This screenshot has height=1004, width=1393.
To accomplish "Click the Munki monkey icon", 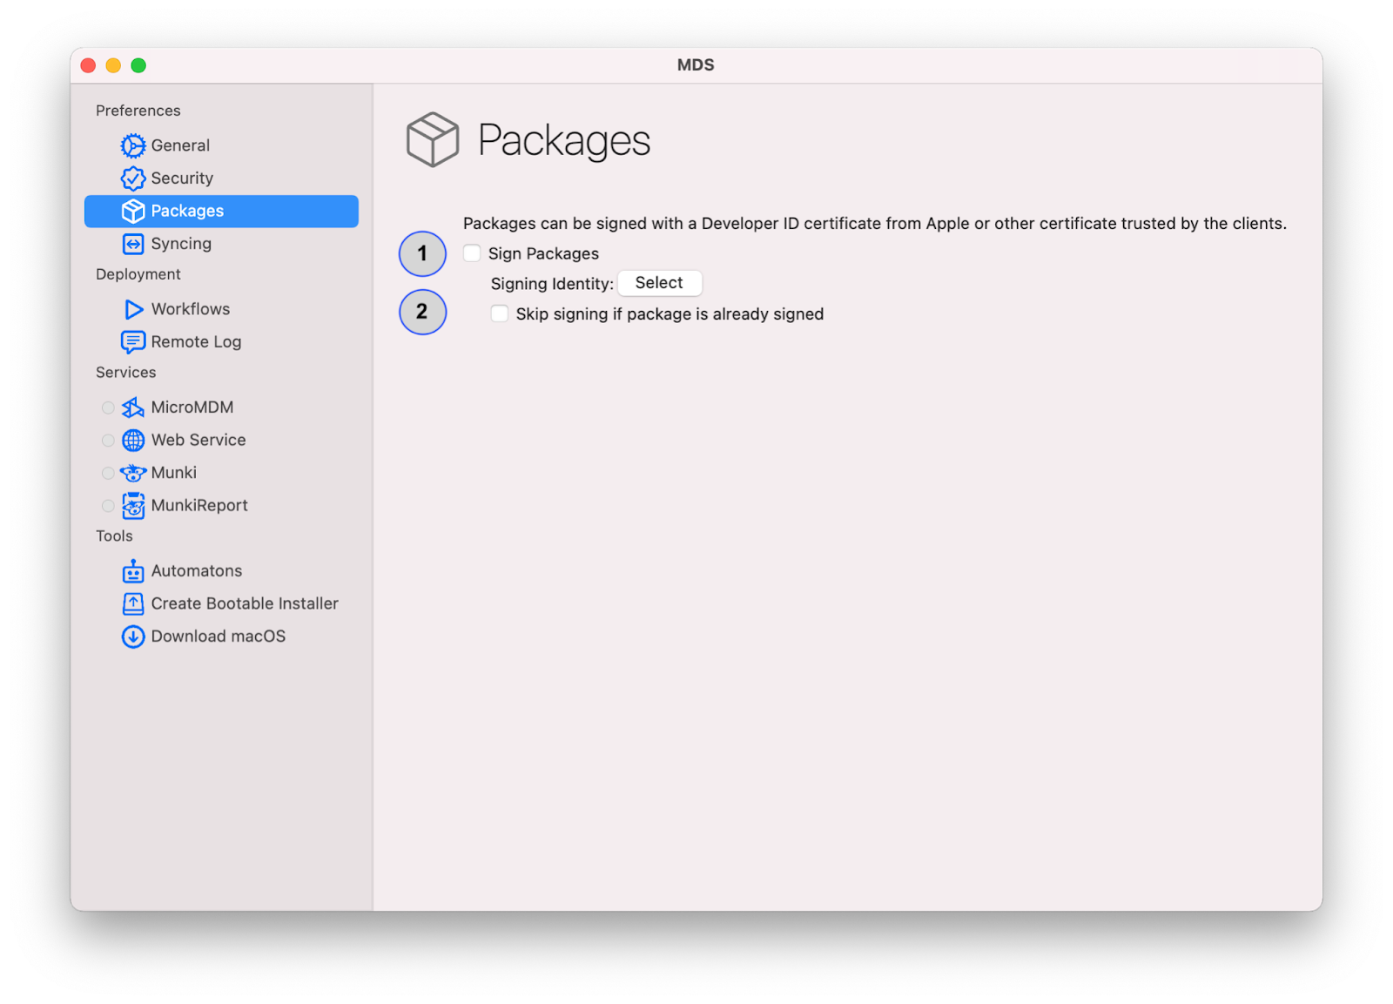I will (132, 473).
